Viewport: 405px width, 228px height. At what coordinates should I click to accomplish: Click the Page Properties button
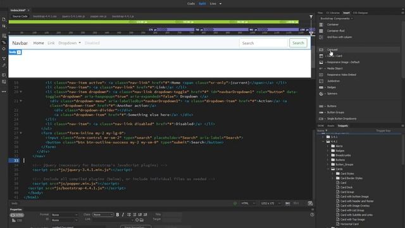(x=136, y=227)
